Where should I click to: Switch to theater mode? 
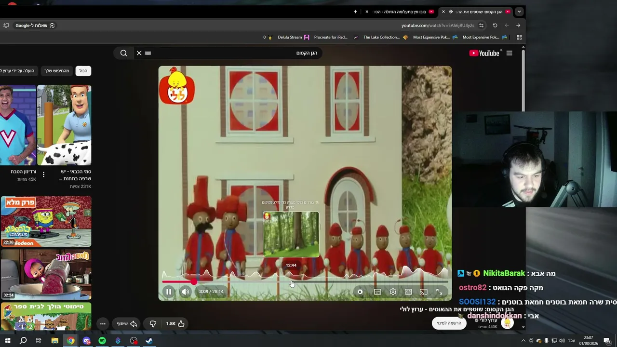click(408, 292)
